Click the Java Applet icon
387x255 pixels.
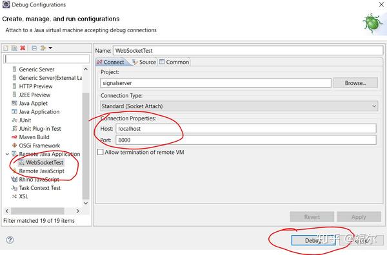pos(14,103)
